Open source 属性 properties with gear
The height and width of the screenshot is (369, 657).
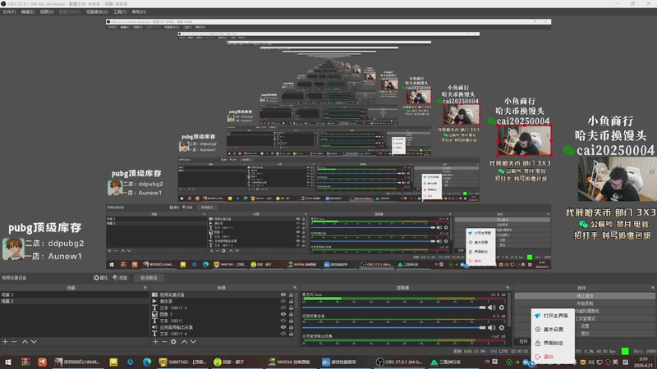[x=100, y=278]
